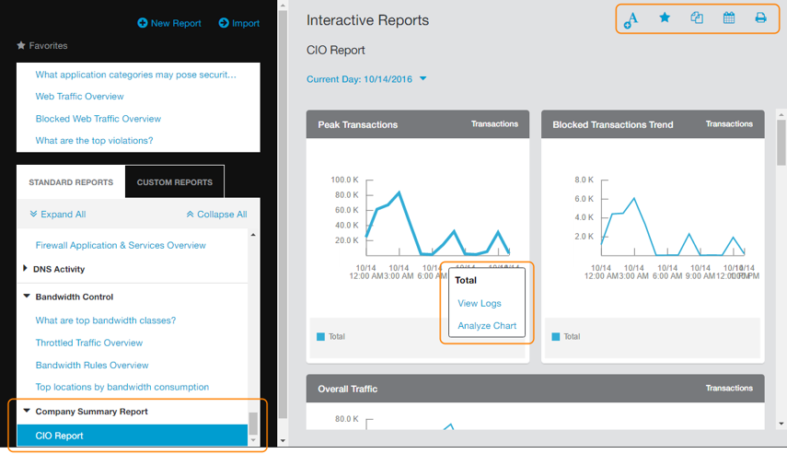Open Throttled Traffic Overview report
787x454 pixels.
tap(89, 343)
